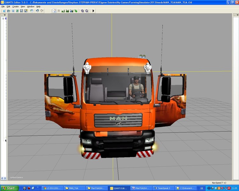
Task: Select the foliage paint mode icon
Action: click(76, 11)
